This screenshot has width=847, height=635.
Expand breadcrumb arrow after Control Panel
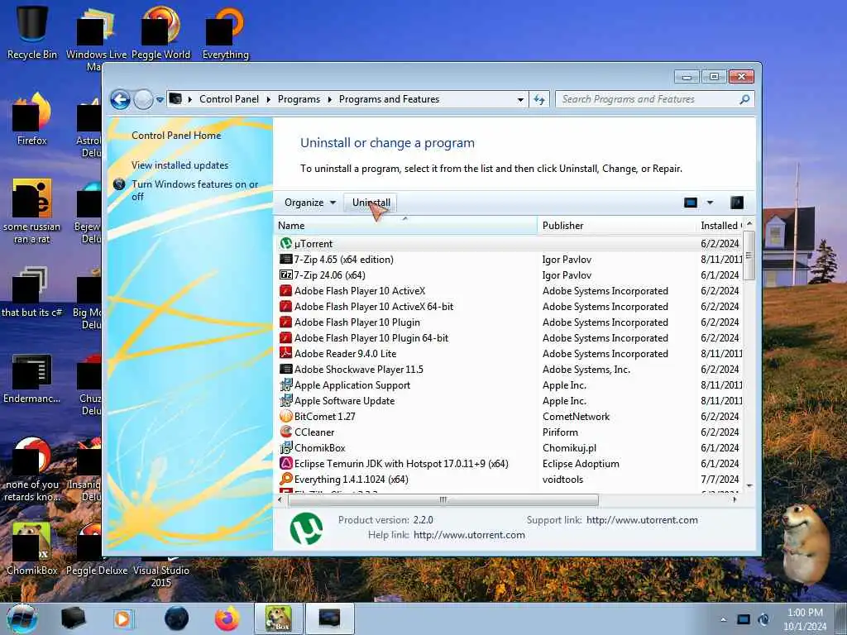[x=269, y=99]
